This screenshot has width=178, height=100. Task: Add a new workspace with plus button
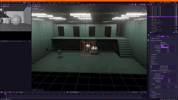click(81, 3)
